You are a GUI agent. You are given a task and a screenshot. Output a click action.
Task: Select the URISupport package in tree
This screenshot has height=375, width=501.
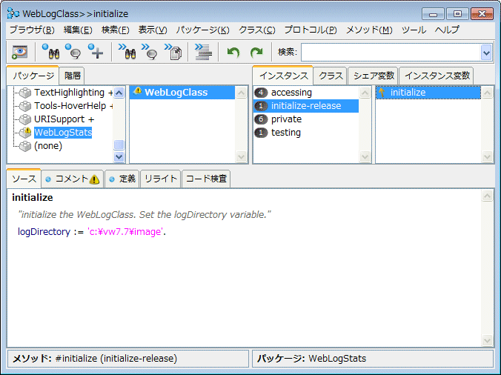coord(64,119)
